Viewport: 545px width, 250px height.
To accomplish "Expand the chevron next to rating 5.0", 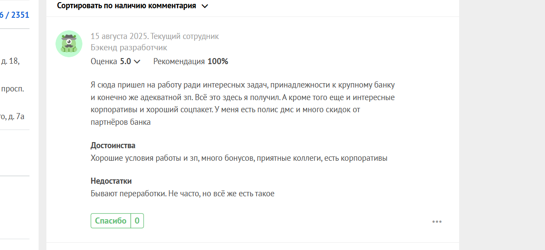I will [137, 62].
